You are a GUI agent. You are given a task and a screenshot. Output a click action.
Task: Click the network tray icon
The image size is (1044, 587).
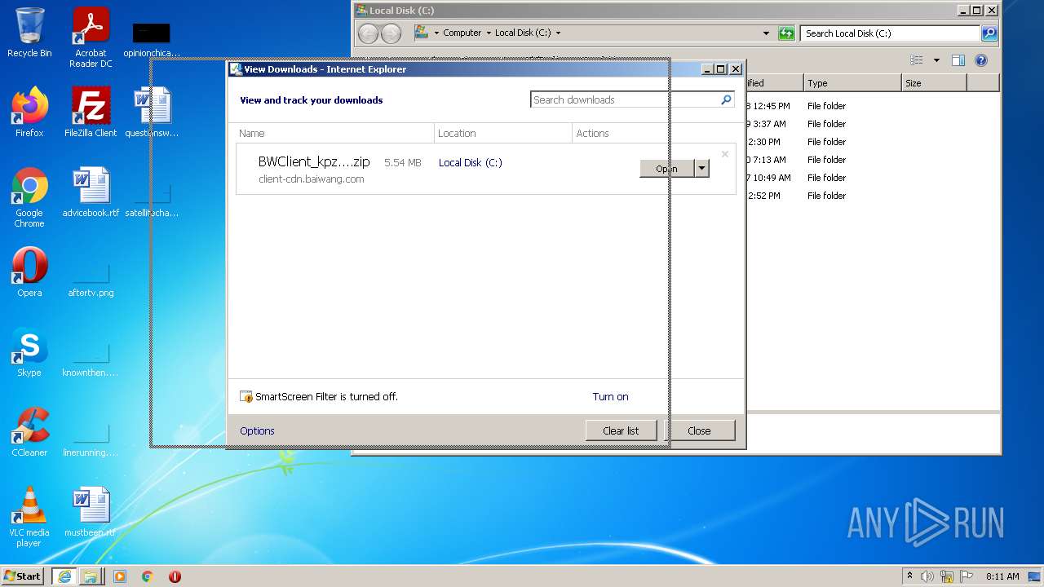pos(947,576)
